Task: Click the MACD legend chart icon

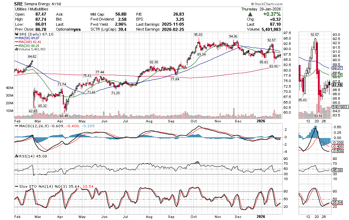Action: tap(16, 125)
